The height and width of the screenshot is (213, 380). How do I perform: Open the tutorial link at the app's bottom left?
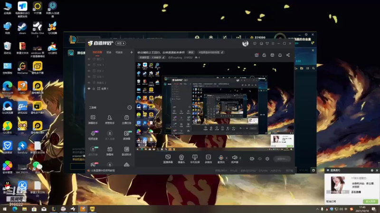coord(102,170)
